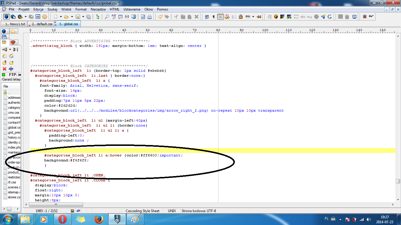Click the padlock read-only icon

[x=241, y=17]
